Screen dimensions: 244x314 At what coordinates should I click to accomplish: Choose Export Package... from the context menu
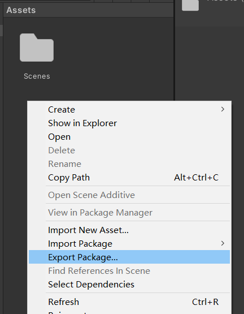pos(129,257)
